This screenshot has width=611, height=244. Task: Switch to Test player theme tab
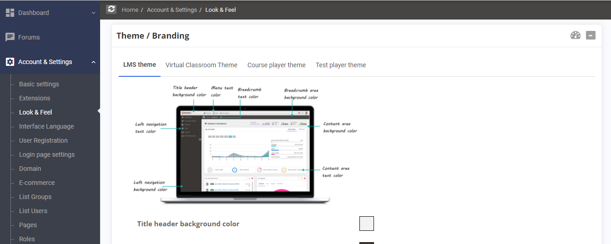341,65
